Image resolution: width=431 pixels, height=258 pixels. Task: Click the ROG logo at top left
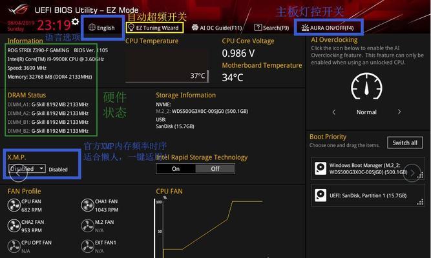[x=18, y=9]
